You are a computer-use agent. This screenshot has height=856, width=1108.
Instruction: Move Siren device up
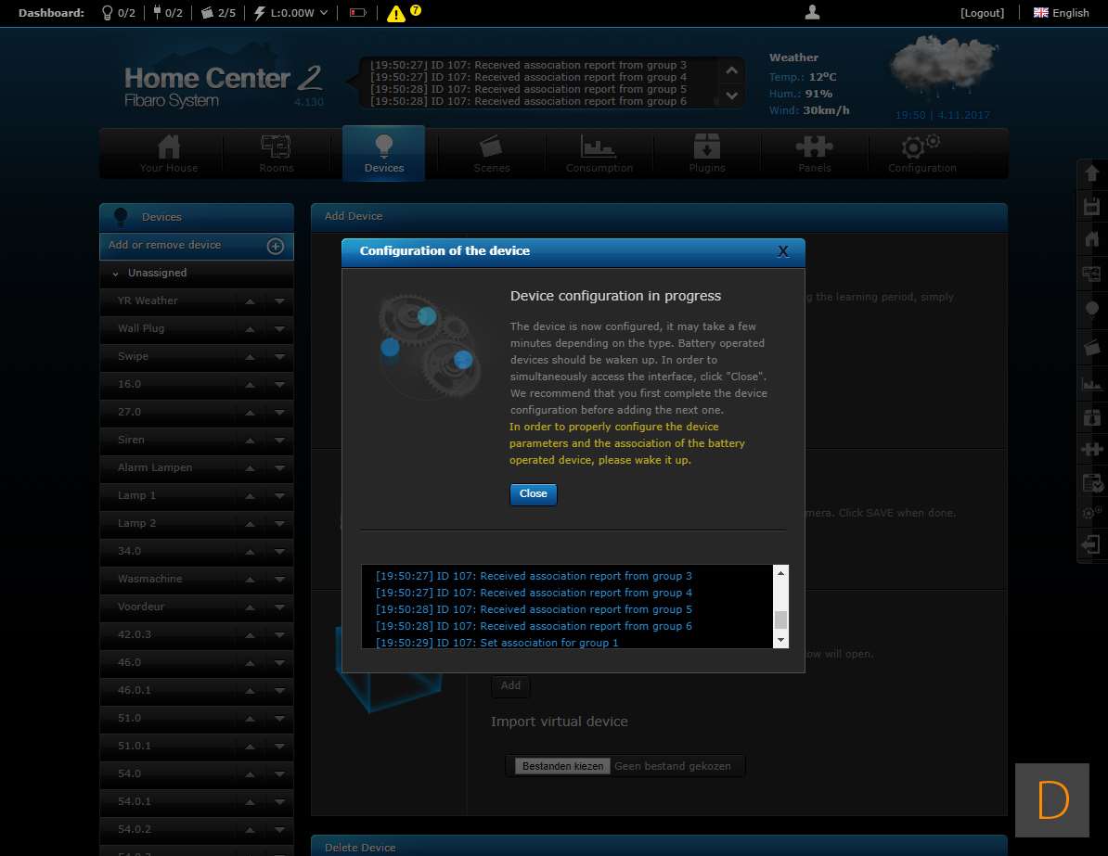coord(250,441)
